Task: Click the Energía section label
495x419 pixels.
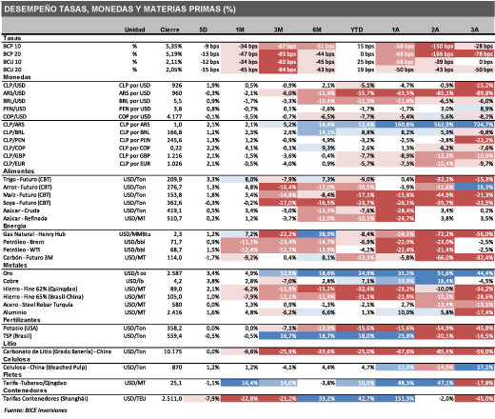Action: click(14, 226)
